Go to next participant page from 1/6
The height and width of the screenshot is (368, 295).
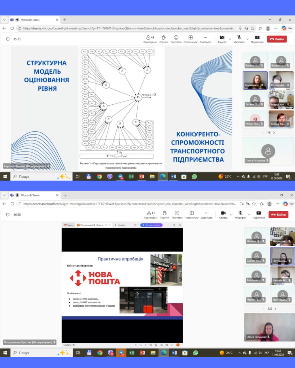[274, 133]
